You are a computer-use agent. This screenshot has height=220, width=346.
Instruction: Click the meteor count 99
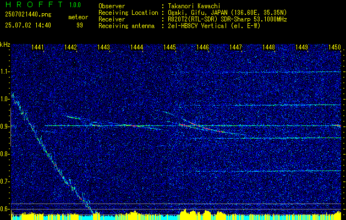point(80,25)
